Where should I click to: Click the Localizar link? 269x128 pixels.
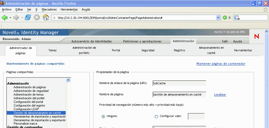[220, 94]
